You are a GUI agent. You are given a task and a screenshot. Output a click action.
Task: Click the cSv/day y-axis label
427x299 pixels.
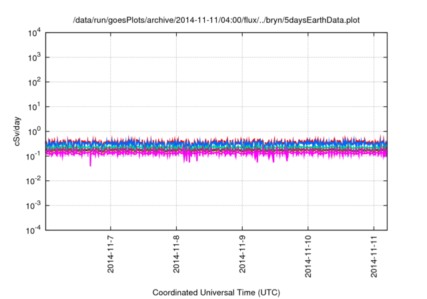point(17,131)
